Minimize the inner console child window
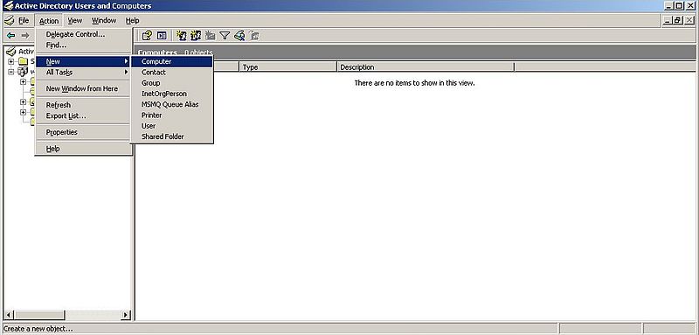The height and width of the screenshot is (335, 699). click(668, 20)
